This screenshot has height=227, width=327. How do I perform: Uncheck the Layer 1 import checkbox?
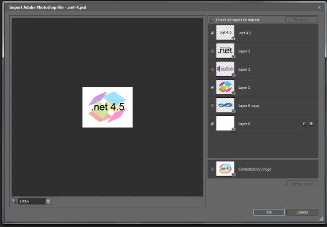click(212, 88)
